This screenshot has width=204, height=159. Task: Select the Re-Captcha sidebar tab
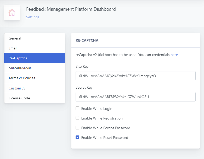pos(35,58)
